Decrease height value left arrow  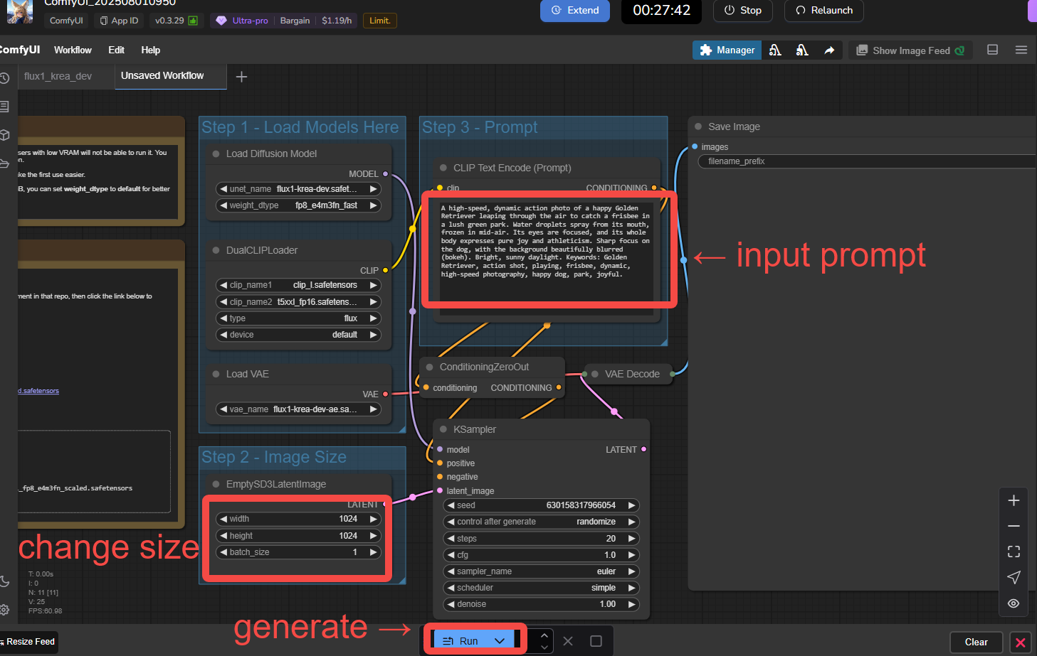click(223, 536)
